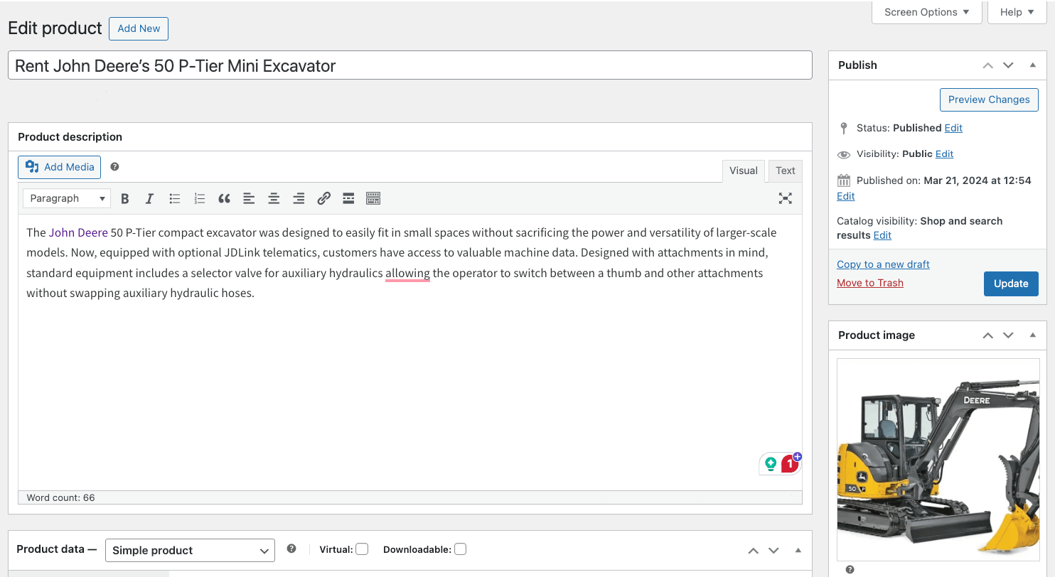Align text right
Screen dimensions: 1055x577
[299, 199]
